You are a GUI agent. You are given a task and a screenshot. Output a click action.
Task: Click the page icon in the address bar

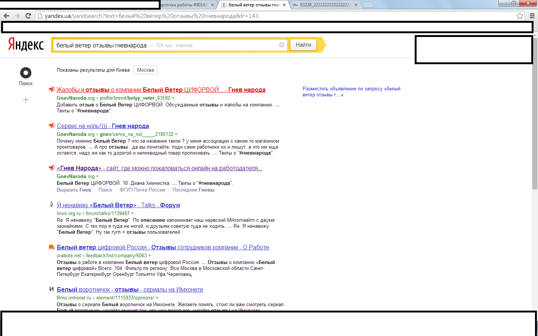pyautogui.click(x=40, y=16)
